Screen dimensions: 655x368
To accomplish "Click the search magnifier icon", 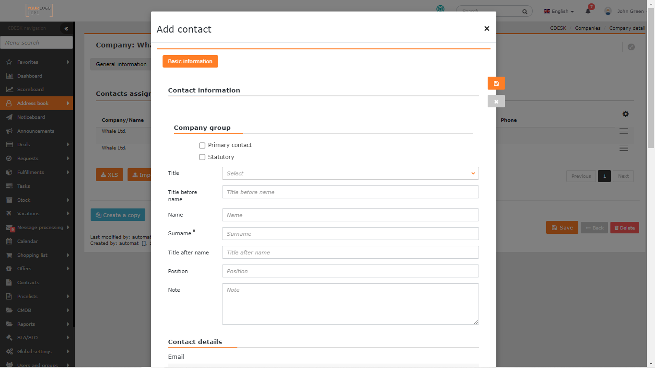I will [x=524, y=11].
